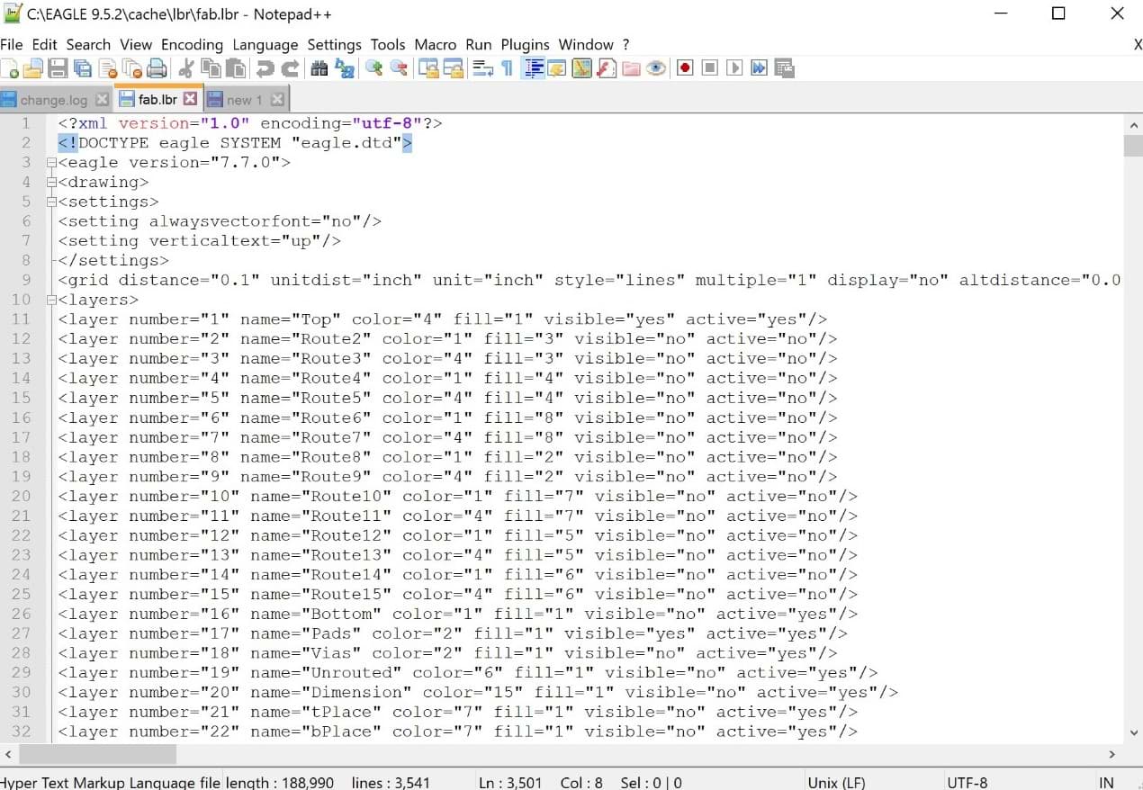Open Find with the binoculars icon
The image size is (1143, 790).
[x=319, y=68]
